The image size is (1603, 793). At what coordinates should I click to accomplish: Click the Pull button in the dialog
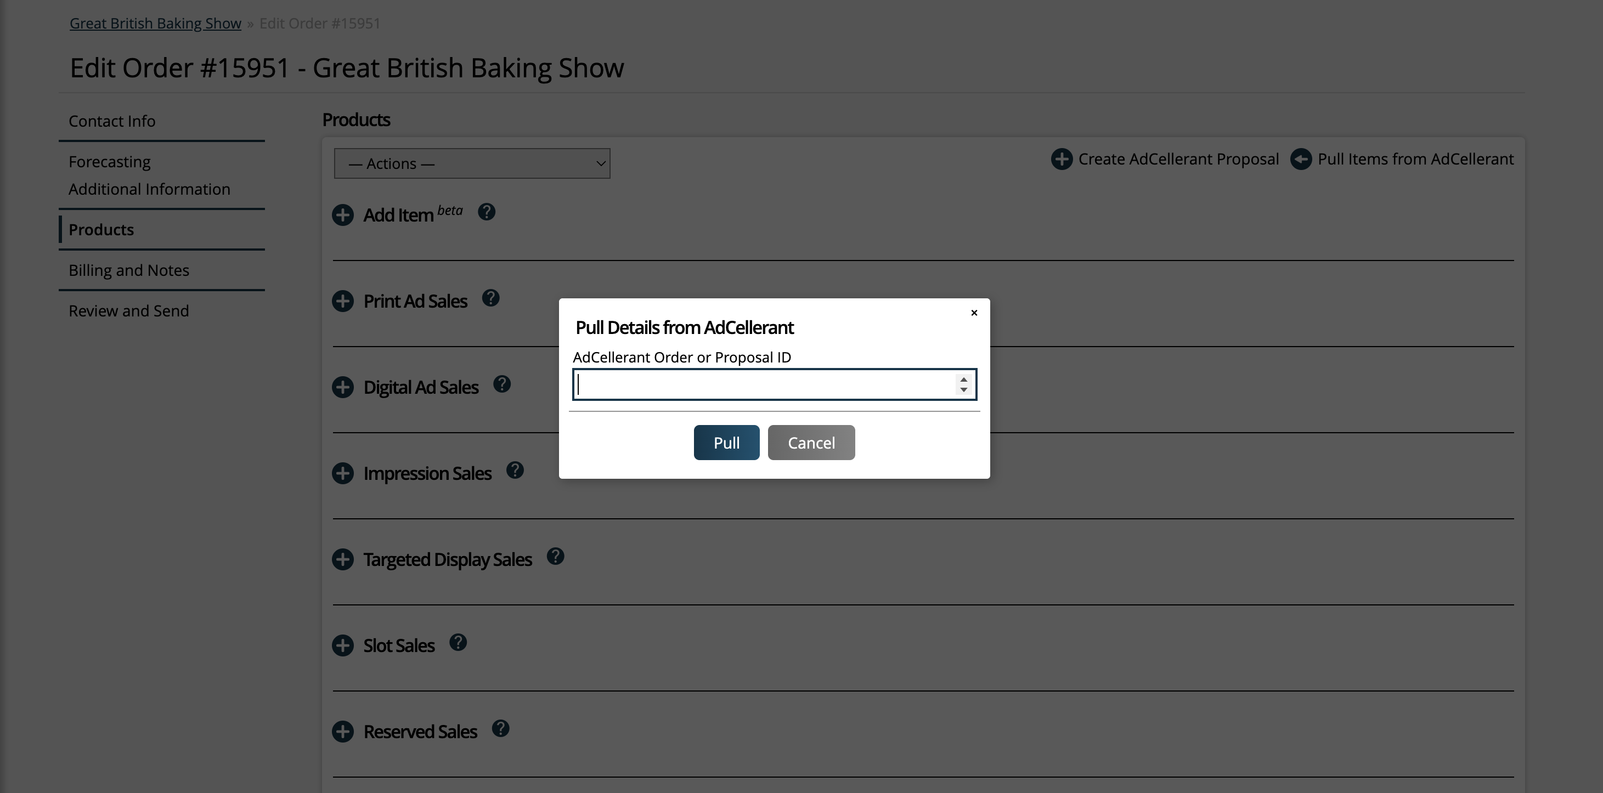727,443
